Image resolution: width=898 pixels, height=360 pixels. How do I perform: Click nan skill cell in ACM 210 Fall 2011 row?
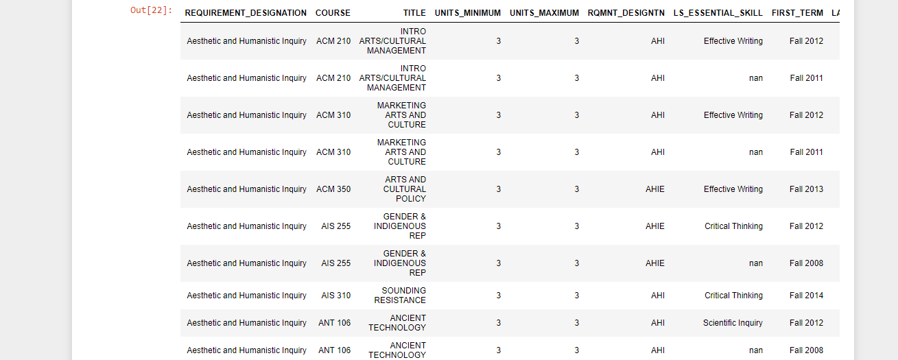[x=756, y=78]
